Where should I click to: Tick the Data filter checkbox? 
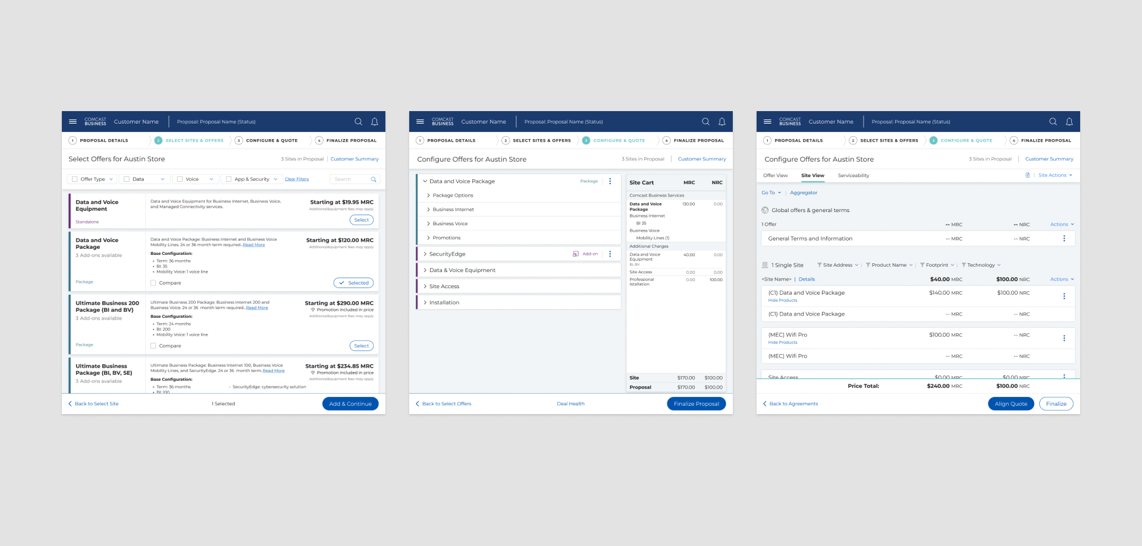[x=127, y=179]
